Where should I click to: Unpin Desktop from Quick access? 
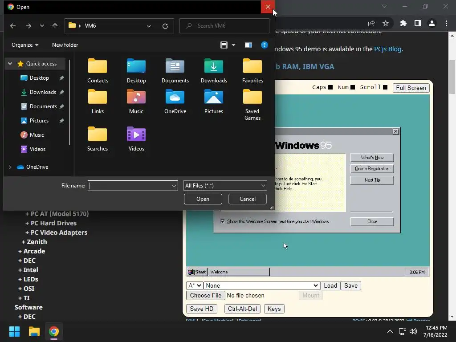coord(61,78)
